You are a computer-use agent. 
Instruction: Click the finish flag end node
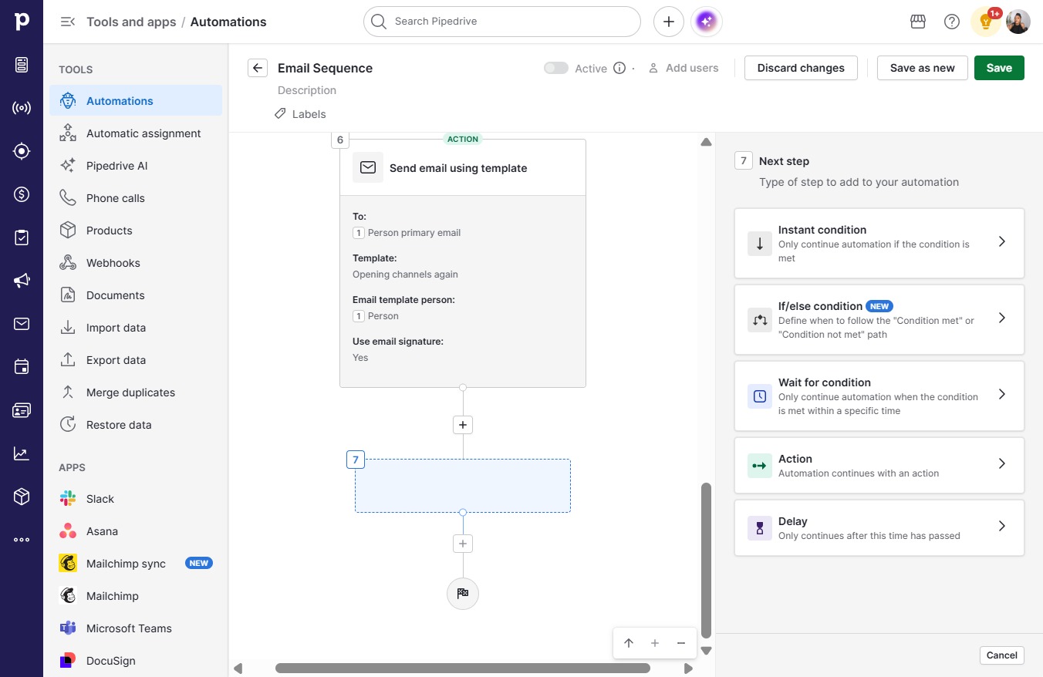(463, 594)
